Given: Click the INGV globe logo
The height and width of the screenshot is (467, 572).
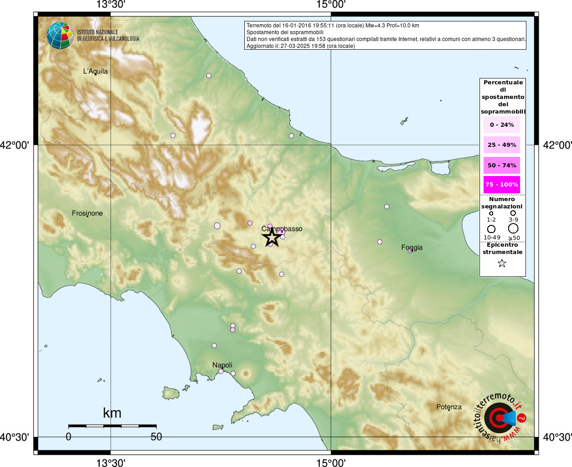Looking at the screenshot, I should pyautogui.click(x=60, y=36).
